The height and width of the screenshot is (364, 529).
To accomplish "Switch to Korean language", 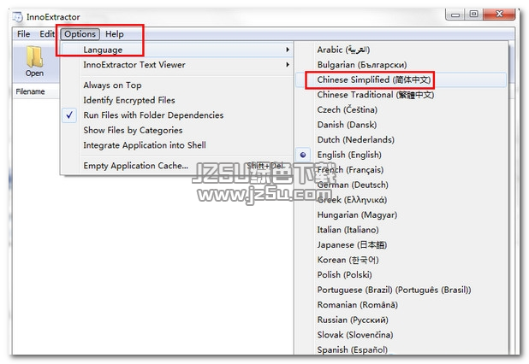I will (x=401, y=260).
